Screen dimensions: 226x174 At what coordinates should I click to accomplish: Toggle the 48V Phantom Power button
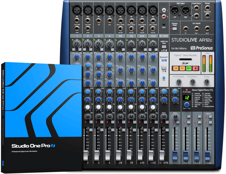pos(175,29)
